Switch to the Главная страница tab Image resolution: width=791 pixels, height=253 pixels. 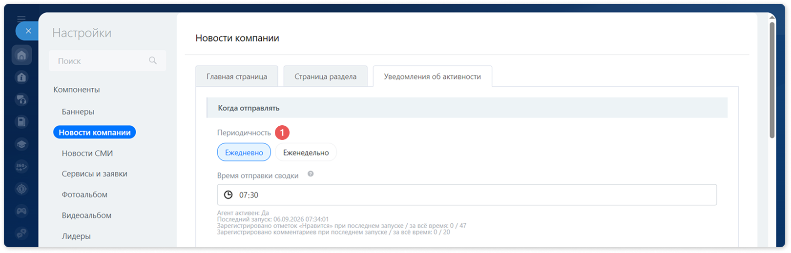237,77
